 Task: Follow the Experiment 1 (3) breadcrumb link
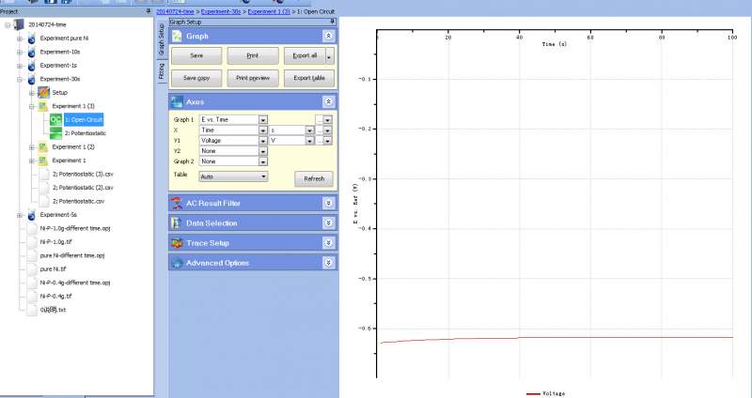tap(269, 11)
